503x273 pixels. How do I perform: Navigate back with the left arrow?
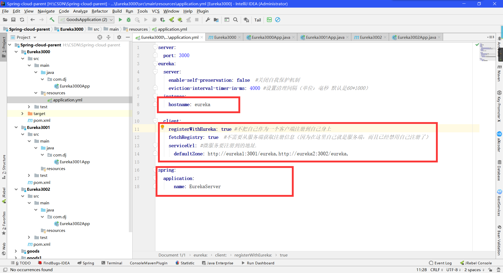click(x=32, y=20)
